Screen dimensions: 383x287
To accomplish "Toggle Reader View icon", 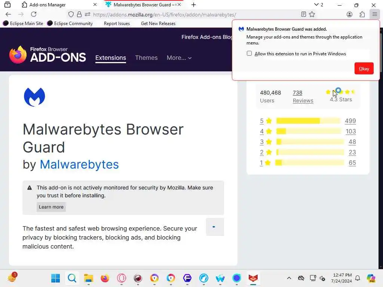I will [x=304, y=15].
